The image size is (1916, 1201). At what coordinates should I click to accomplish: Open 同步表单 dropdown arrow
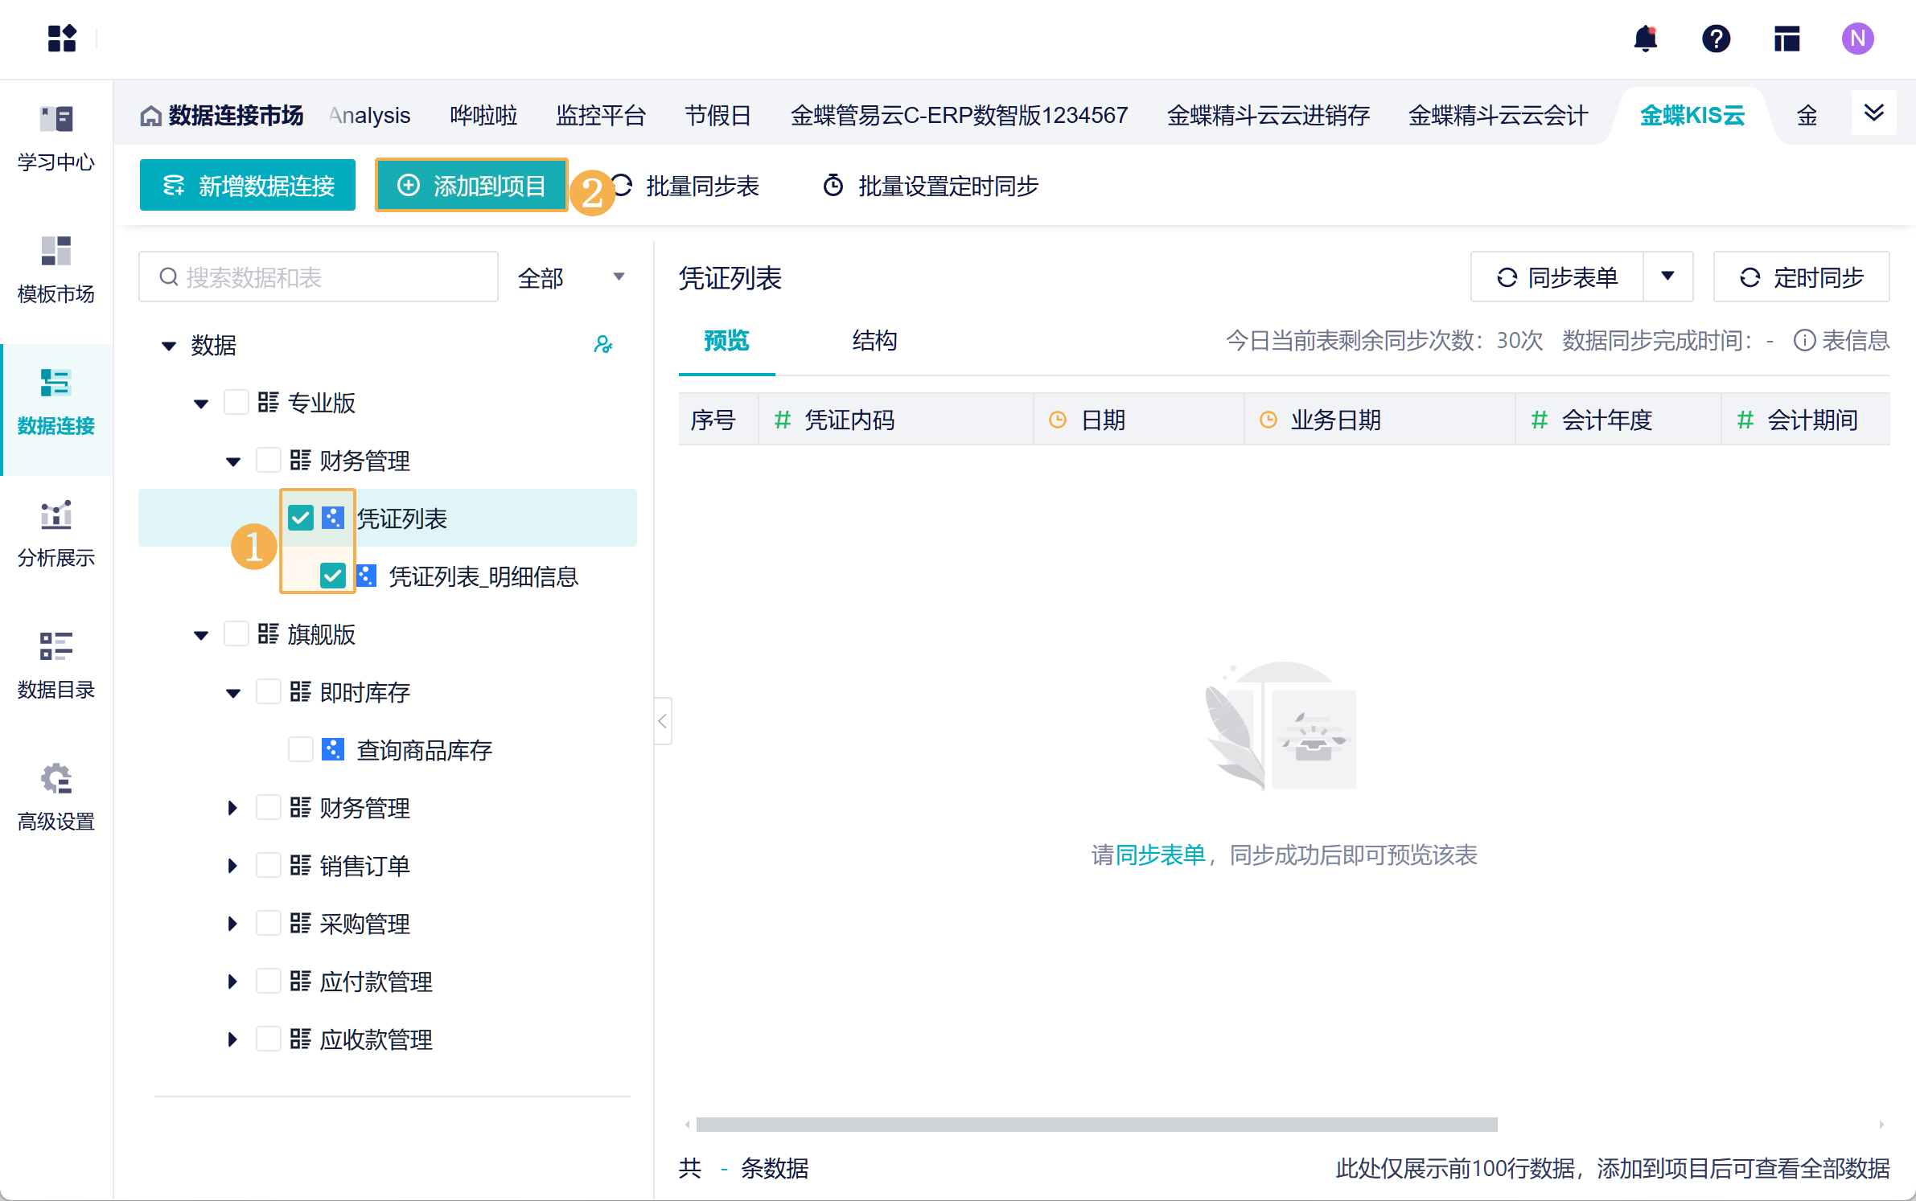pyautogui.click(x=1667, y=277)
